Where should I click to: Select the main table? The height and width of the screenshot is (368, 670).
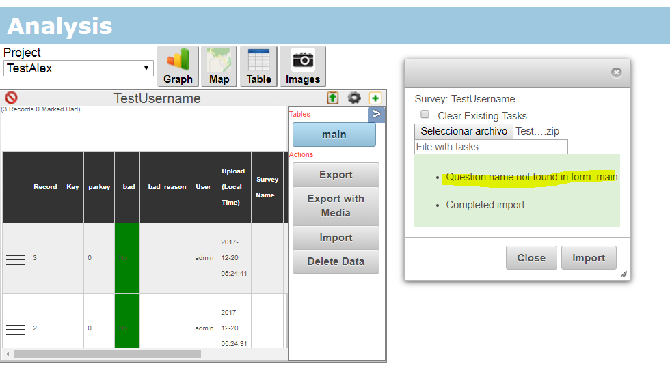click(334, 135)
